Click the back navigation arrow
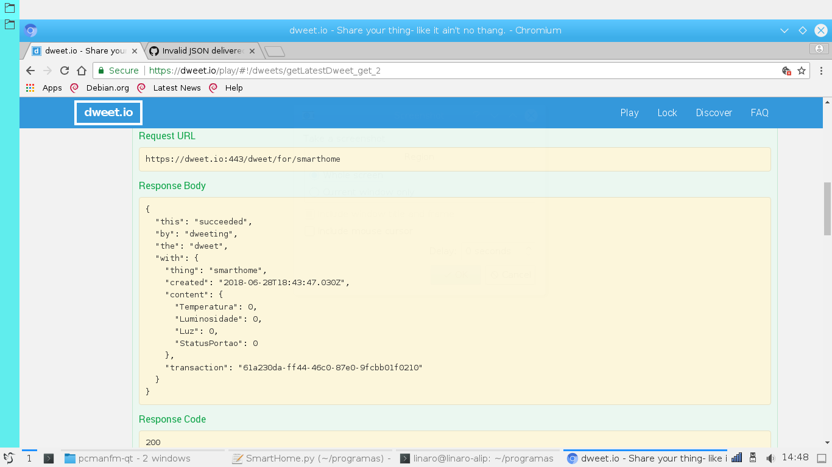 [30, 71]
